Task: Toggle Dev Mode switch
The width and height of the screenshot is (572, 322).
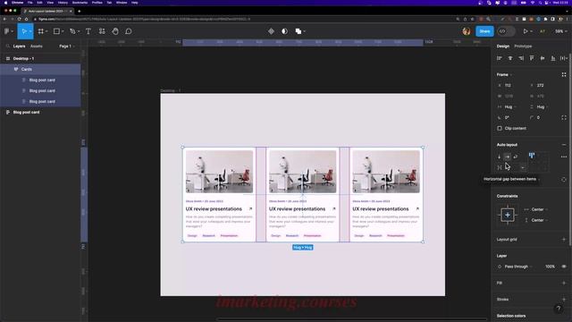Action: 506,31
